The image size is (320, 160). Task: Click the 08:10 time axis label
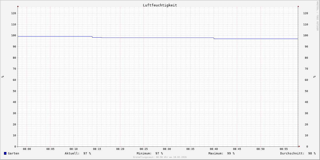tap(74, 149)
